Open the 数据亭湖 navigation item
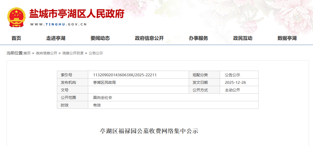This screenshot has width=313, height=146. click(x=287, y=38)
